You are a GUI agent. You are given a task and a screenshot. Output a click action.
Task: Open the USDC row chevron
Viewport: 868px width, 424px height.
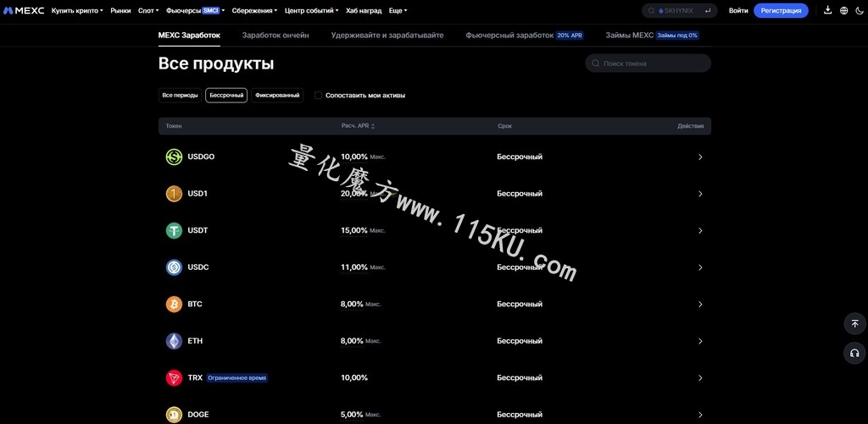[700, 267]
